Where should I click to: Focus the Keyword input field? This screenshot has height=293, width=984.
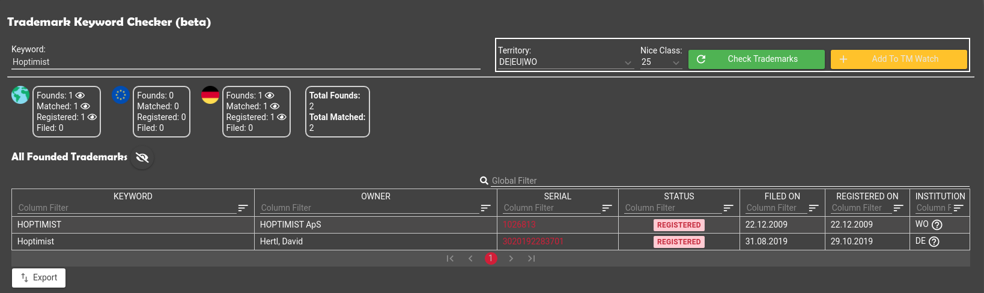(x=246, y=62)
